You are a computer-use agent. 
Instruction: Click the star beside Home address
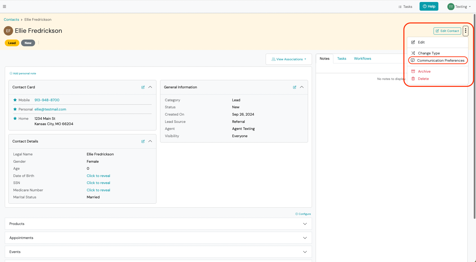[15, 118]
